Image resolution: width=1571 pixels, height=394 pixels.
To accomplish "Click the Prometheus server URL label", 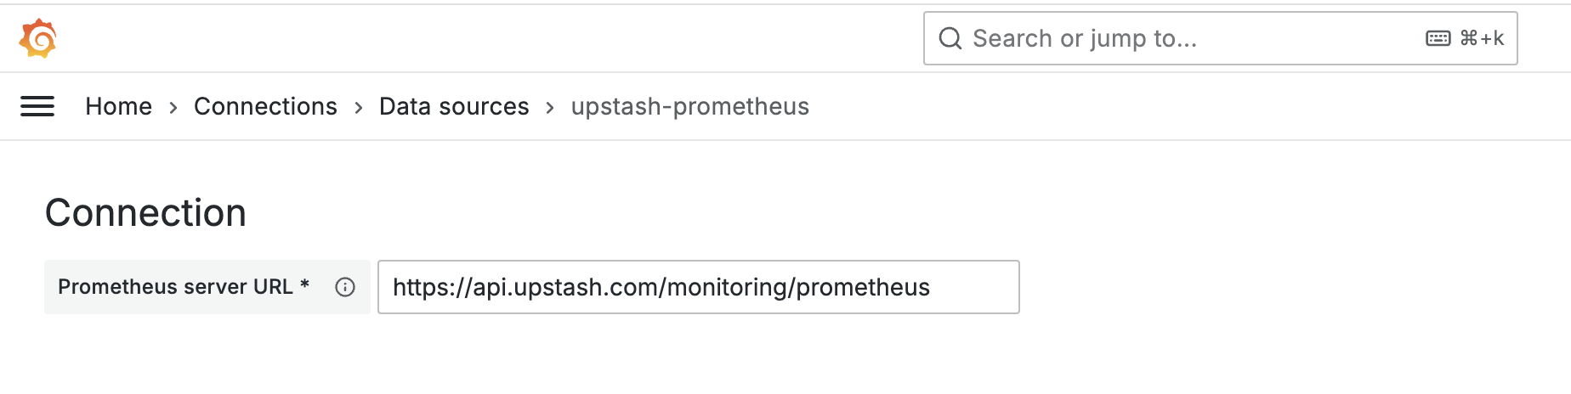I will 175,287.
